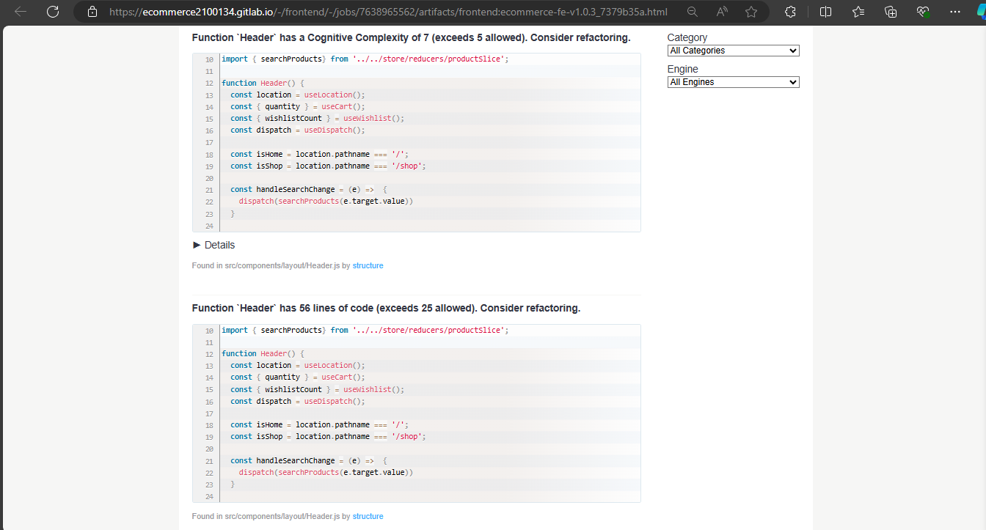This screenshot has height=530, width=986.
Task: Click 'useDispatch()' in the second code block
Action: [334, 402]
